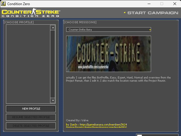Screen dimensions: 181x136
Task: Click the empty profile list box
Action: 28,64
